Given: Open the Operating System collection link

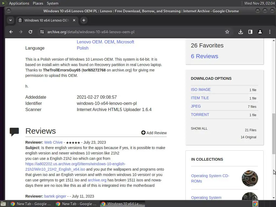Looking at the screenshot, I should point(206,198).
